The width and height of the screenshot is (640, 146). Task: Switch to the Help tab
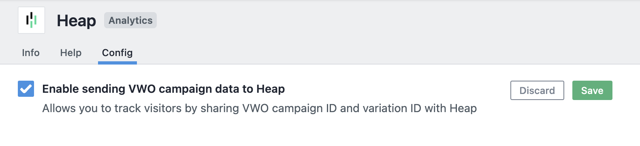click(x=71, y=53)
